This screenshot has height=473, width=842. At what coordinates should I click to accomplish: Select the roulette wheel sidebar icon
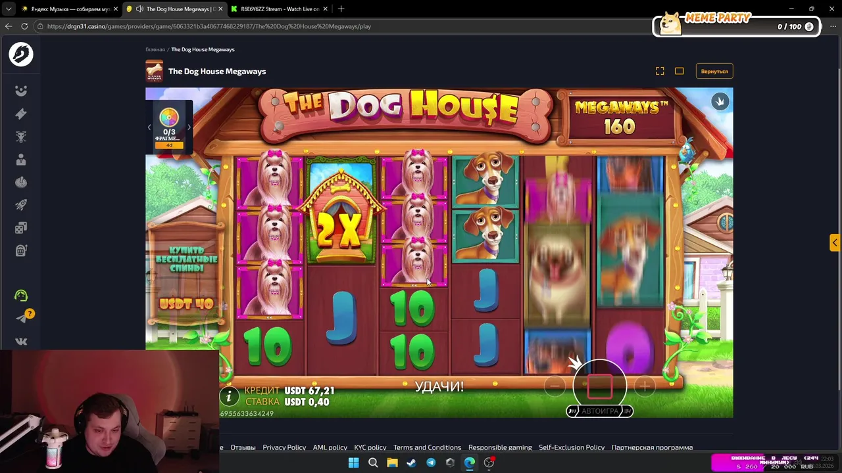coord(21,182)
